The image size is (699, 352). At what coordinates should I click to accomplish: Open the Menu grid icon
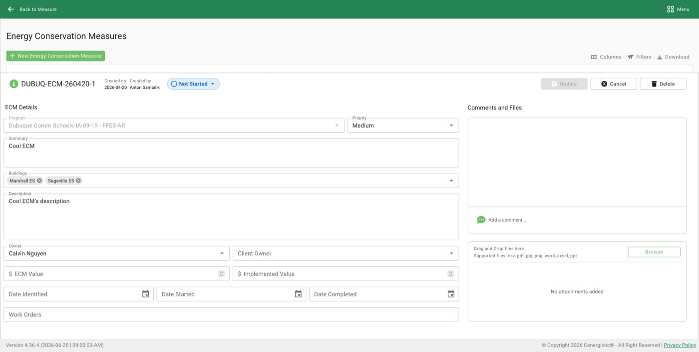pyautogui.click(x=670, y=9)
